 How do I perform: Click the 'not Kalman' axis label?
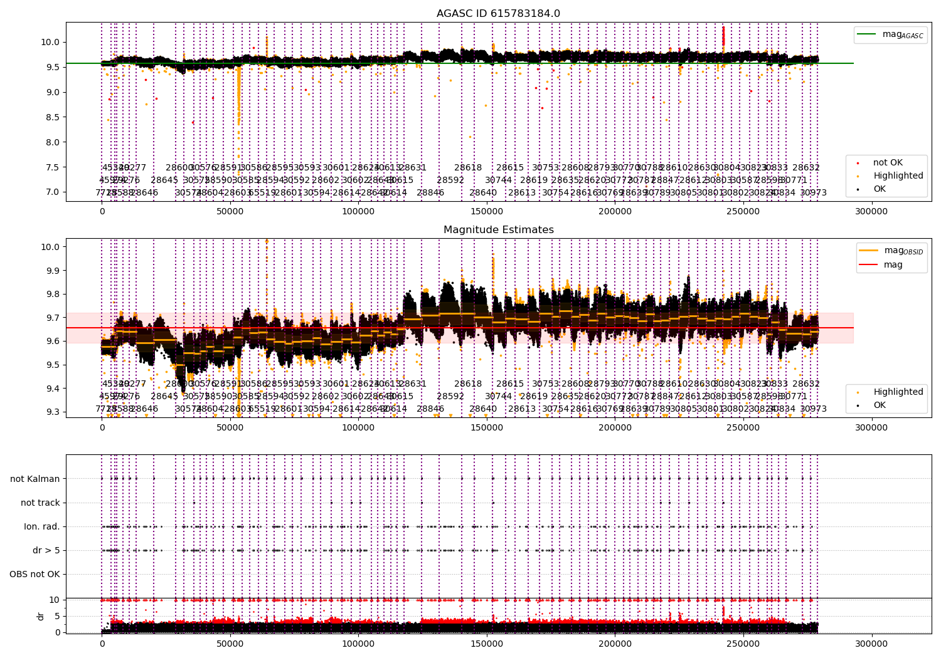(x=35, y=479)
